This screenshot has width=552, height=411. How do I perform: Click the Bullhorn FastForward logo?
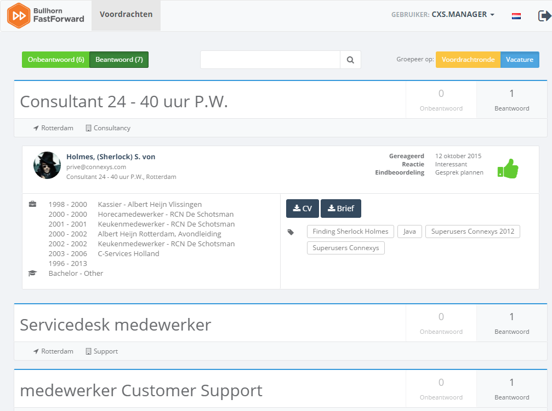[46, 15]
